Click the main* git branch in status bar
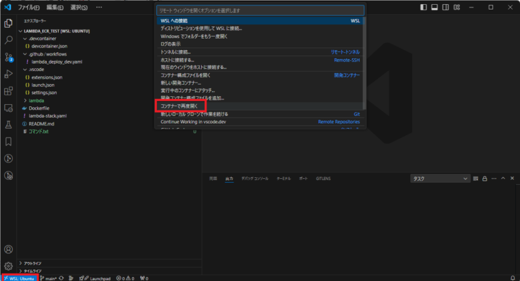 point(49,278)
